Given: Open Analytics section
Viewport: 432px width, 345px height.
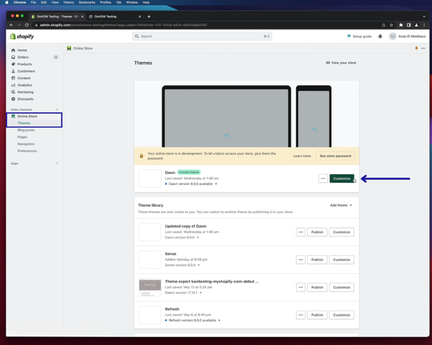Looking at the screenshot, I should [24, 85].
